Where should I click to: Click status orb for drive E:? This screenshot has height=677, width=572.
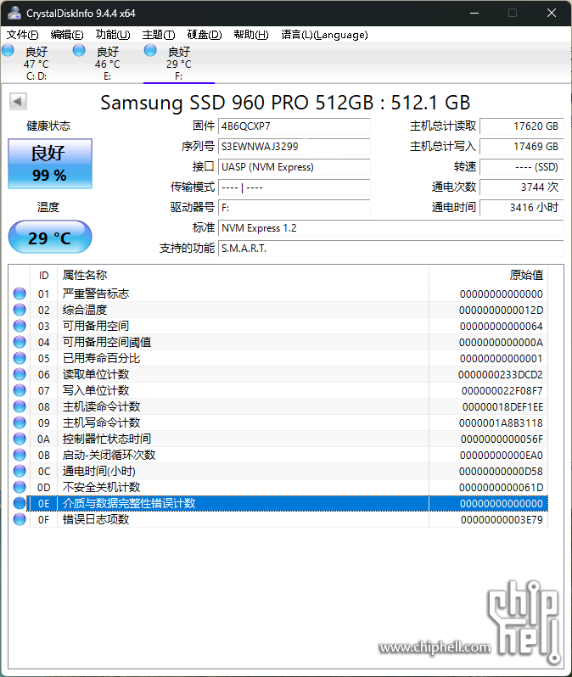(79, 51)
